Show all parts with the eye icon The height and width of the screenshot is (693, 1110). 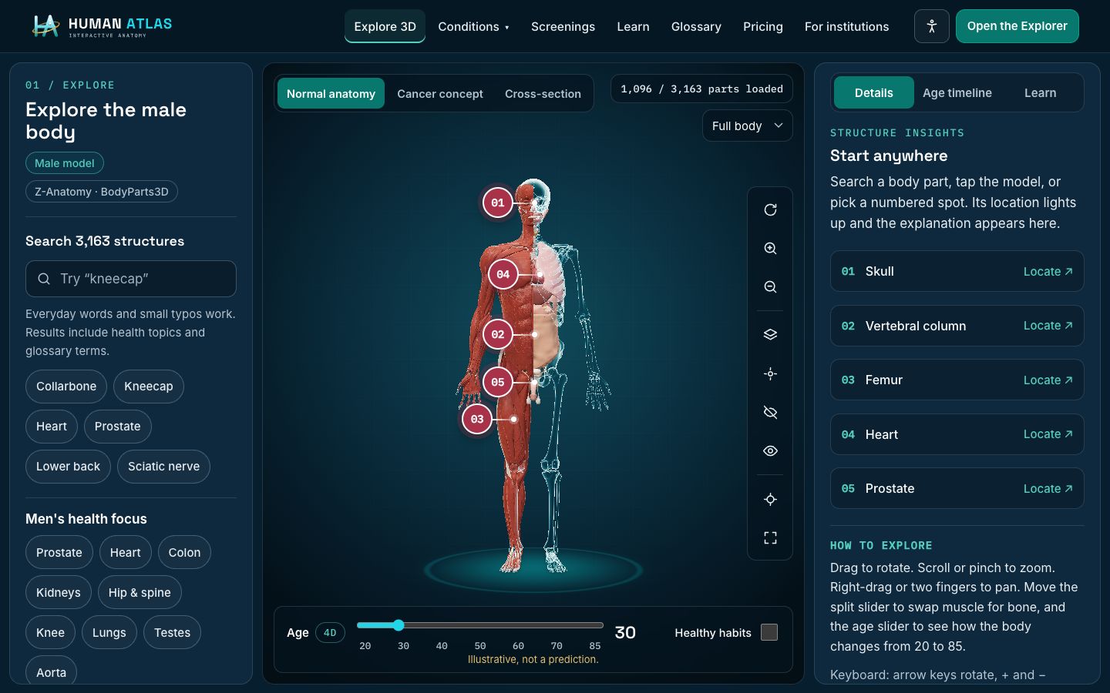coord(770,450)
